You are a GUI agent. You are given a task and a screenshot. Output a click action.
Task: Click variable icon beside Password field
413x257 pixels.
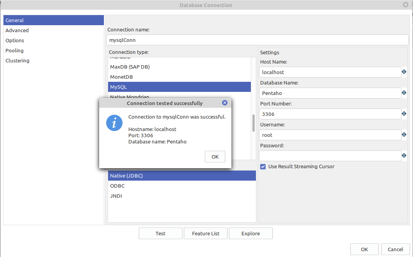pos(404,156)
